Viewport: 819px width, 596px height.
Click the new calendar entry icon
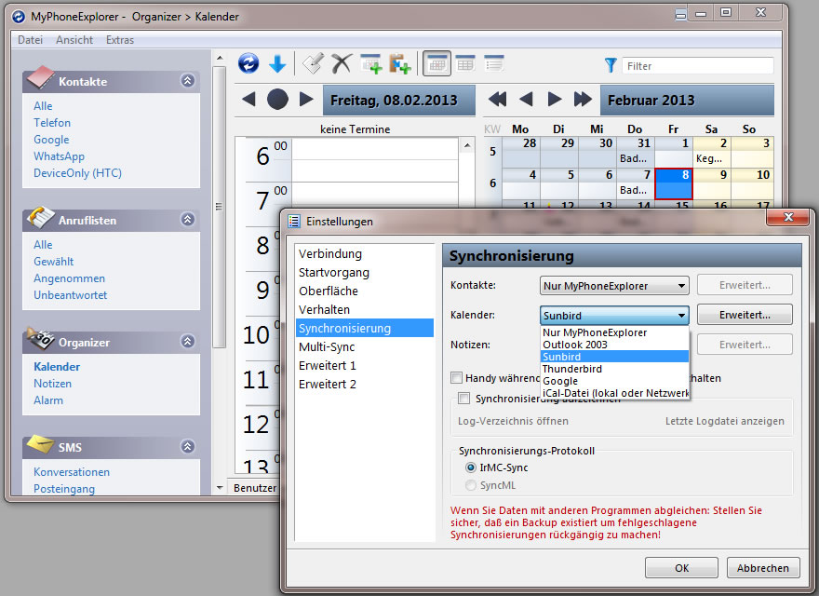(x=370, y=63)
